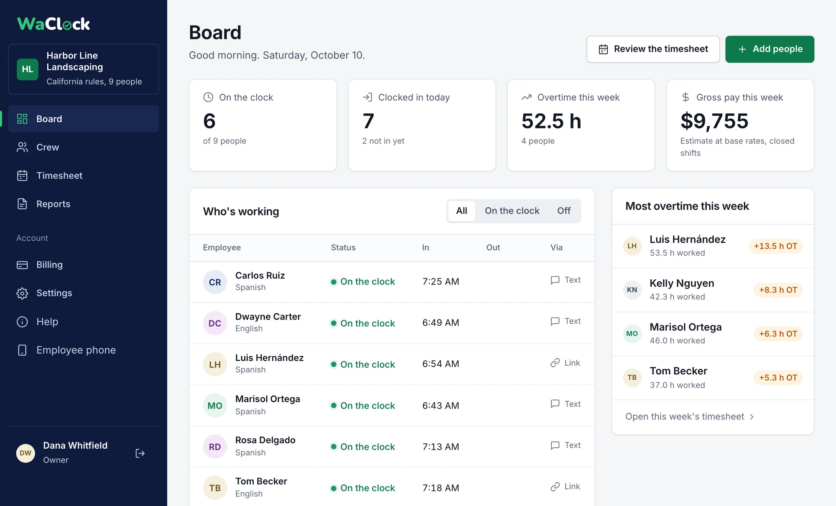Open the Board page from the sidebar
The height and width of the screenshot is (506, 836).
84,119
